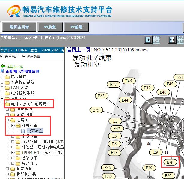
Task: Click the 全屏菜单 icon
Action: [x=148, y=40]
